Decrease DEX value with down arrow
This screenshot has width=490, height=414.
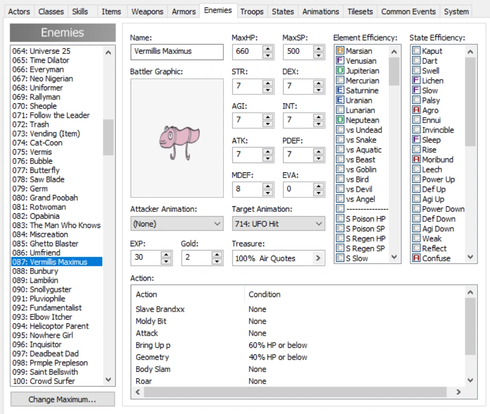coord(318,90)
